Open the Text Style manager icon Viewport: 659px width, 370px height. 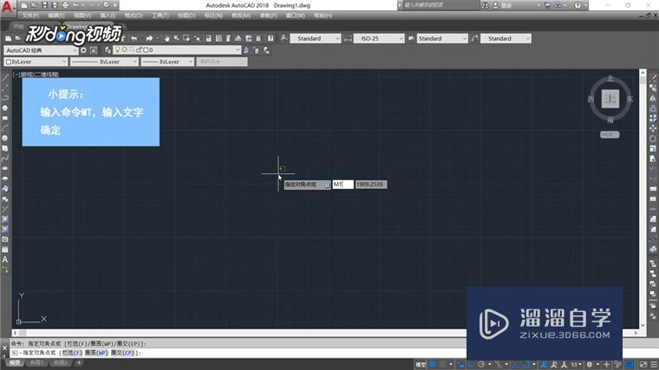(x=284, y=39)
